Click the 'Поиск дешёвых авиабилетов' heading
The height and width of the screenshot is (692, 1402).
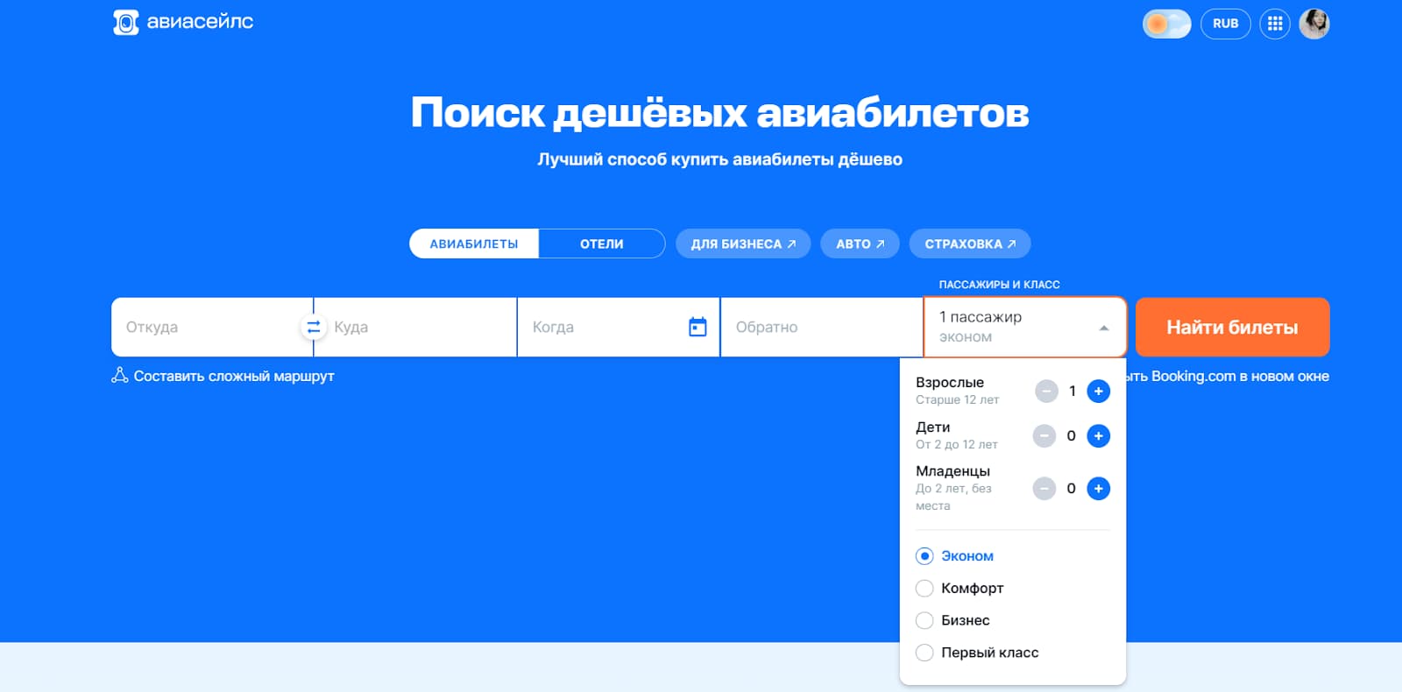[719, 113]
